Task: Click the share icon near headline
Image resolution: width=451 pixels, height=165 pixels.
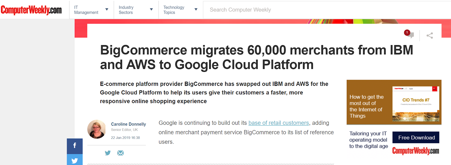Action: pos(430,35)
